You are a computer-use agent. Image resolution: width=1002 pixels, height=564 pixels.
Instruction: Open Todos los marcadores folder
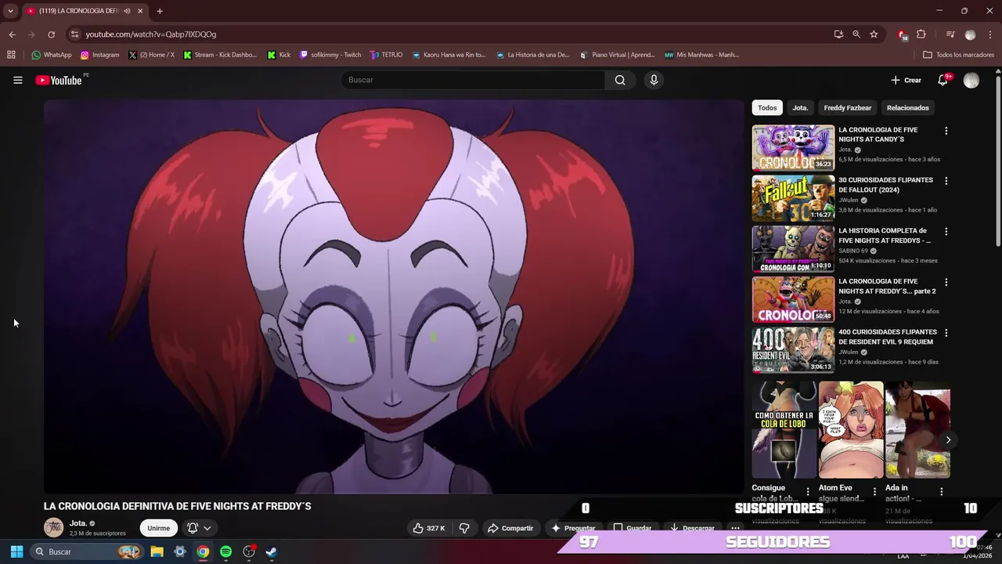959,55
